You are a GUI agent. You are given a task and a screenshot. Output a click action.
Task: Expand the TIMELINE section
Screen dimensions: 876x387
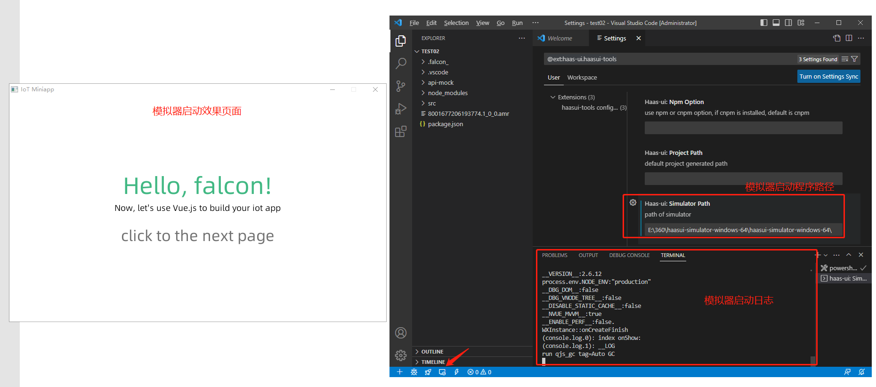tap(472, 362)
